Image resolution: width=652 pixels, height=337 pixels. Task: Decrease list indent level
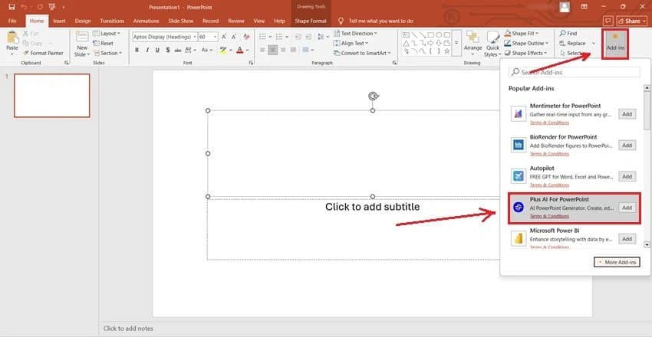pos(298,37)
